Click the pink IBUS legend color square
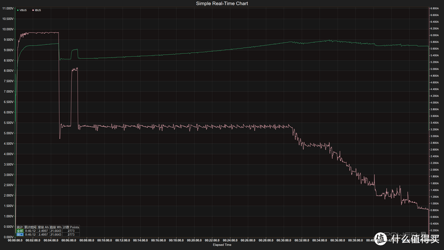The width and height of the screenshot is (444, 250). 33,10
